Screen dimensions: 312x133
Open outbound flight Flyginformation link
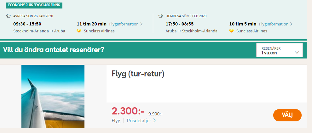pos(124,24)
